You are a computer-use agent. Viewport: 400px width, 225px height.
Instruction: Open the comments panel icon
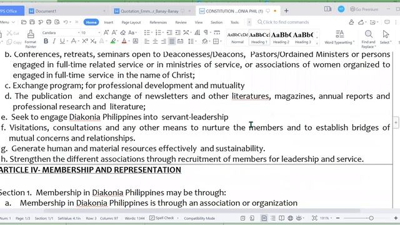[x=387, y=22]
